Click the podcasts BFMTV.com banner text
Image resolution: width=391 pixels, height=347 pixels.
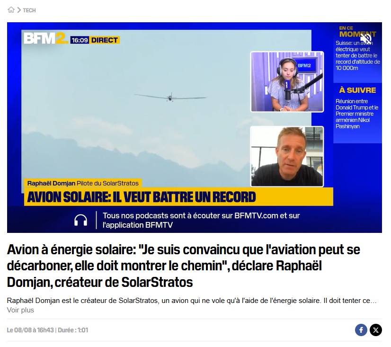coord(201,220)
